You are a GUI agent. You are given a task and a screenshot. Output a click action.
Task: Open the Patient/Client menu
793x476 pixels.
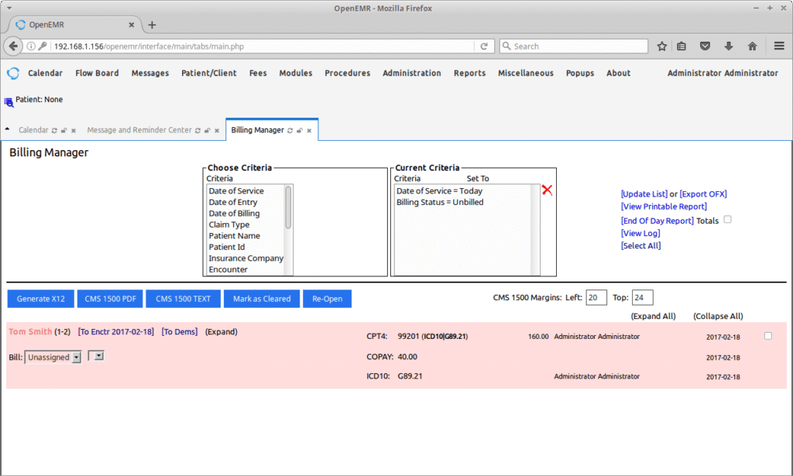(x=209, y=73)
